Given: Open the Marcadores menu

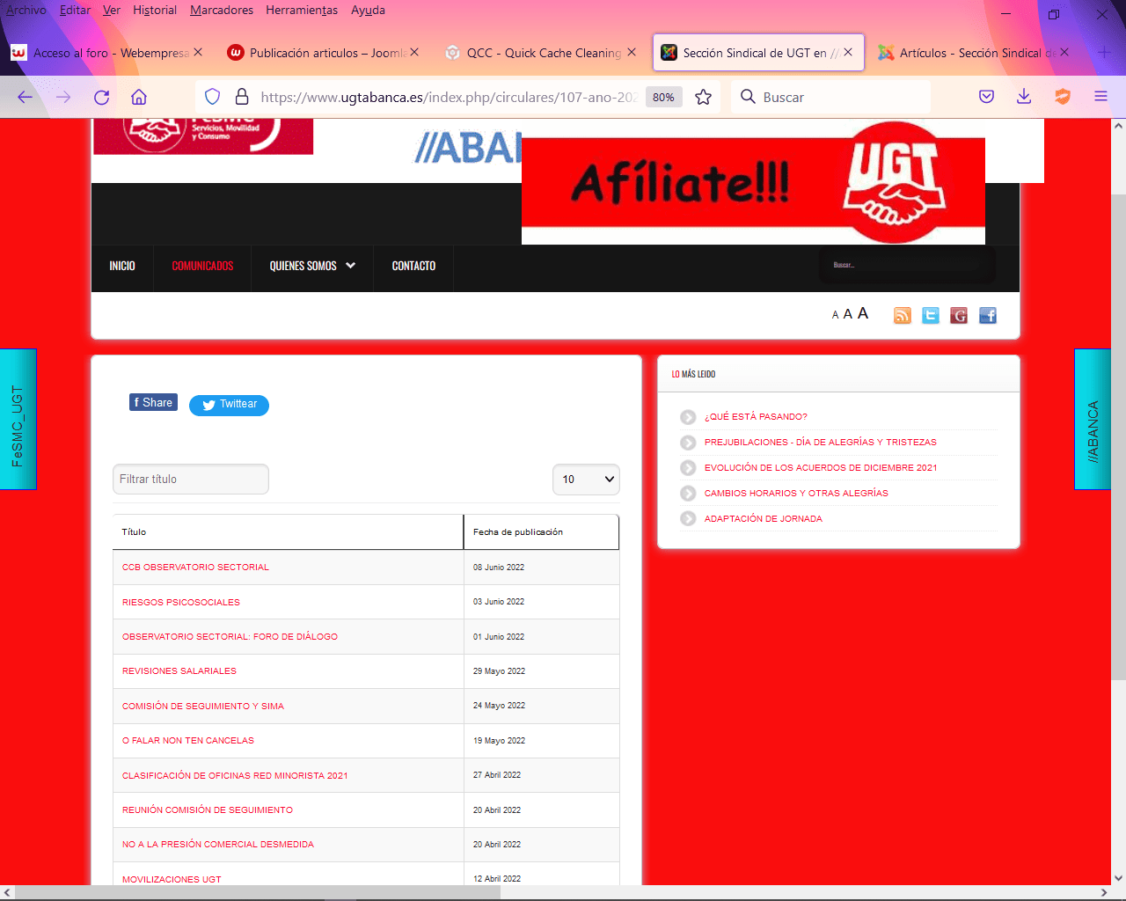Looking at the screenshot, I should tap(222, 10).
